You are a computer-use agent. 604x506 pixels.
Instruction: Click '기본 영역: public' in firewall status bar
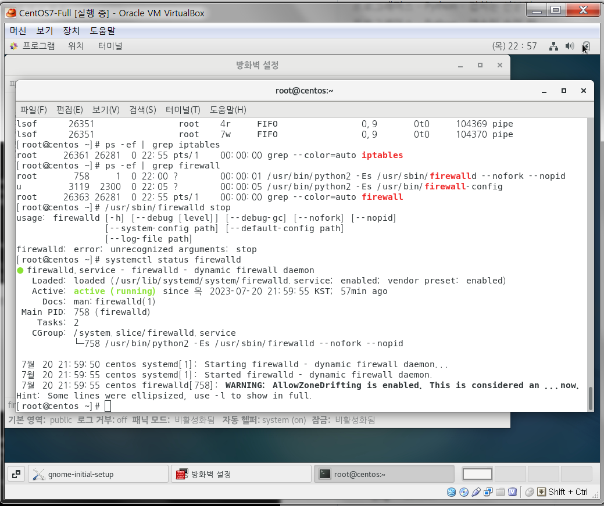[40, 420]
